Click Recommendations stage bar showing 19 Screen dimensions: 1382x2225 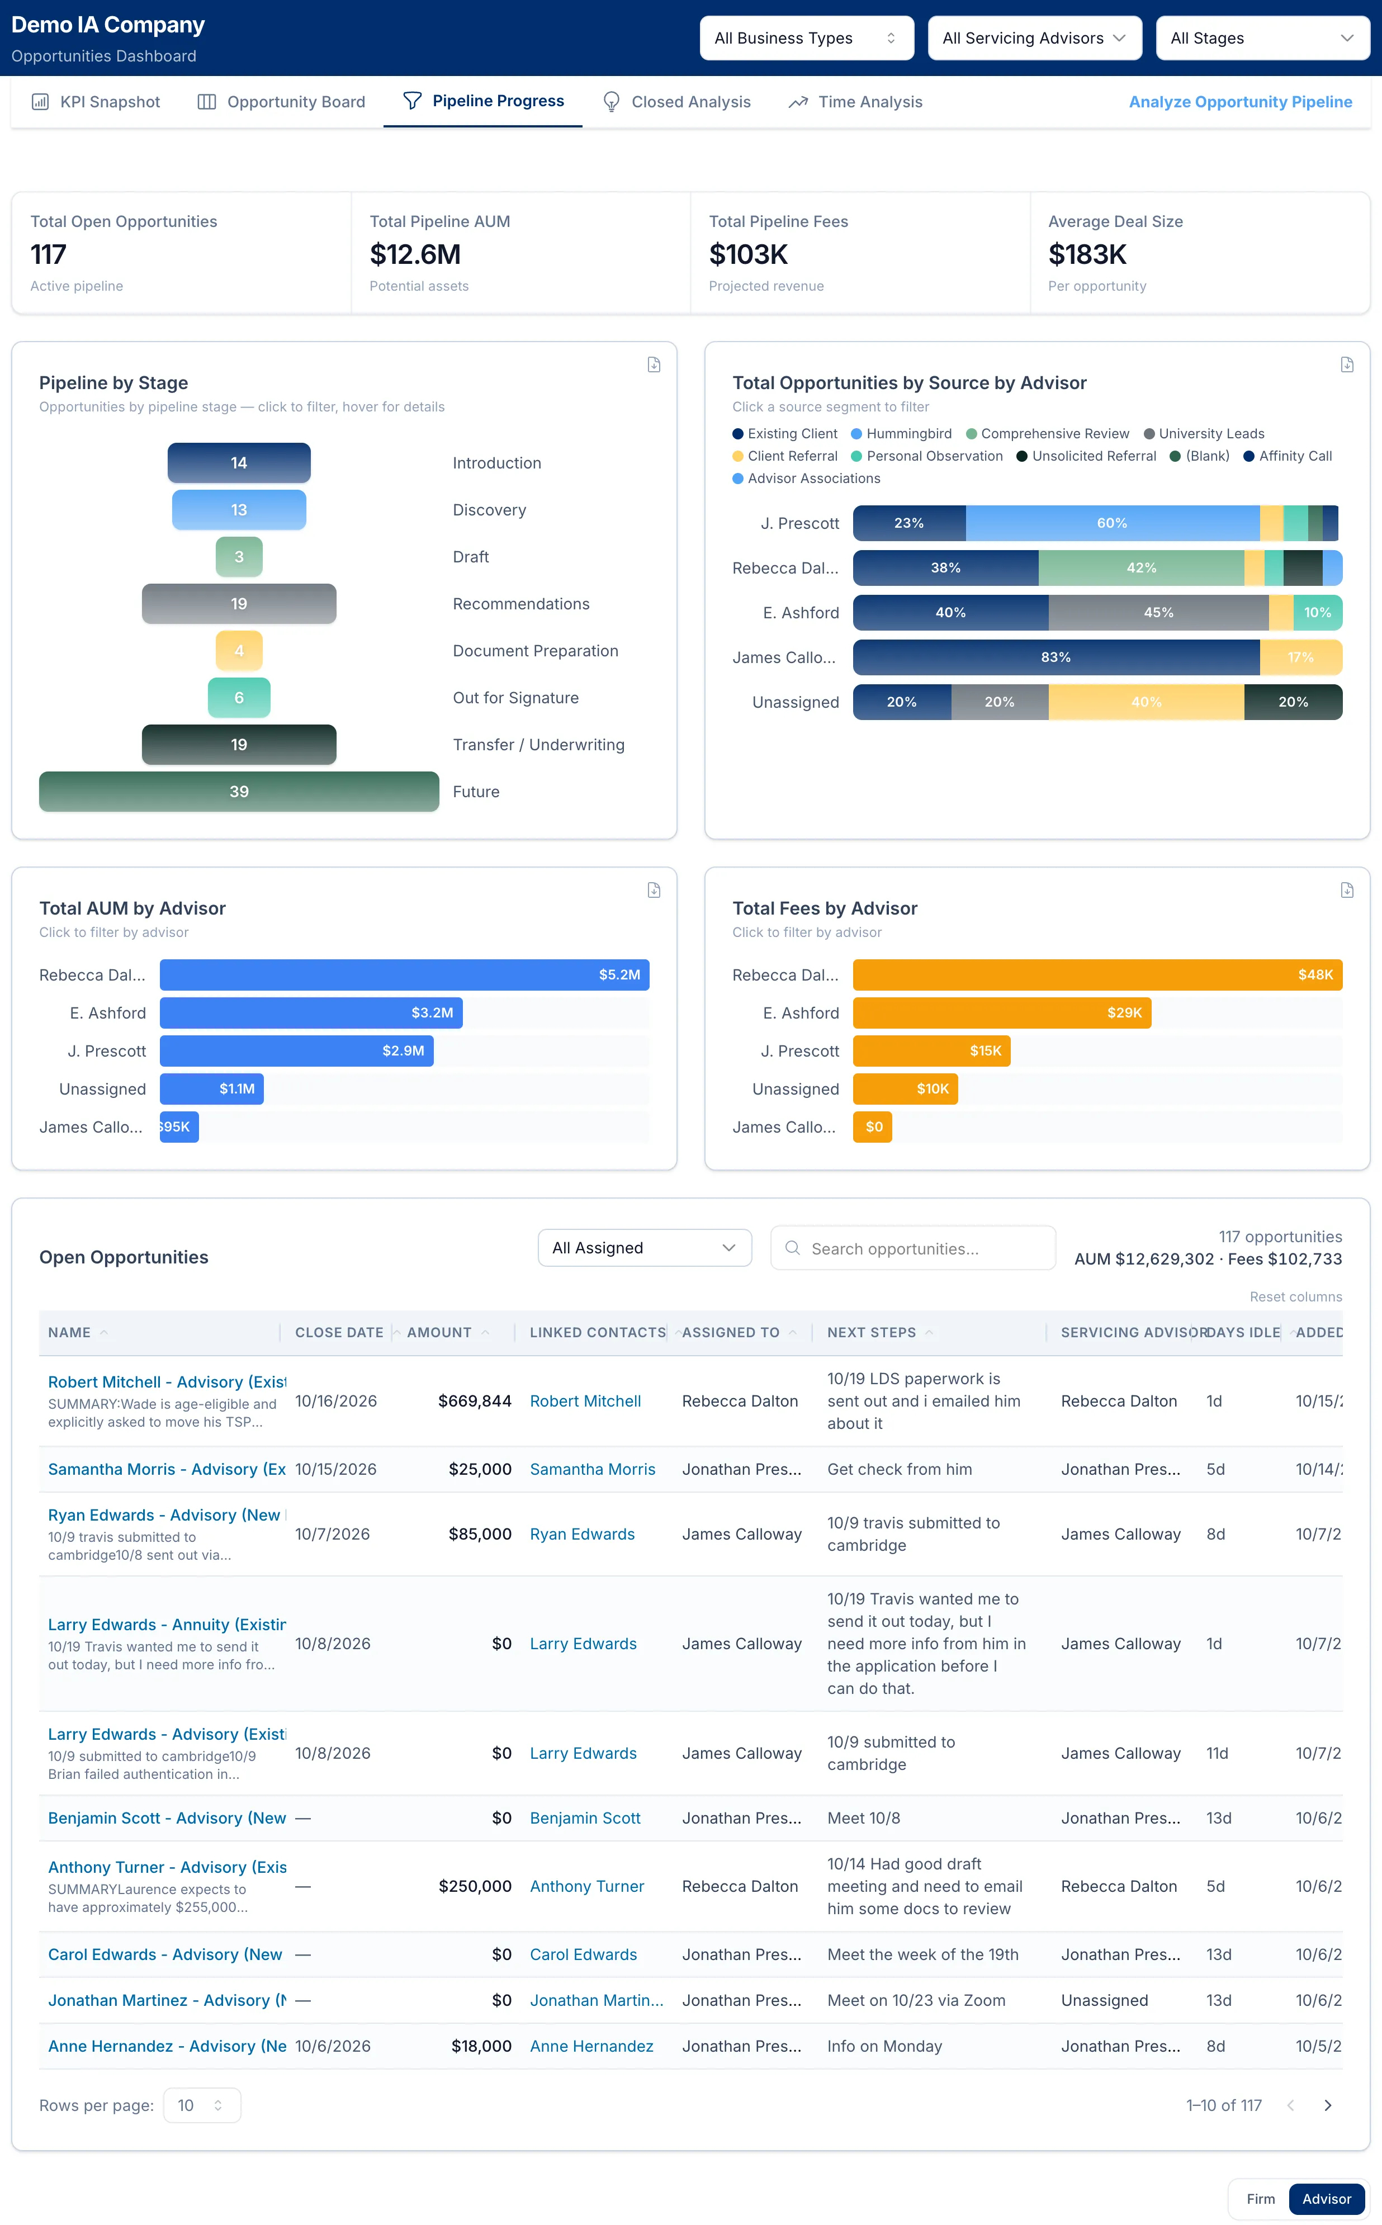239,604
